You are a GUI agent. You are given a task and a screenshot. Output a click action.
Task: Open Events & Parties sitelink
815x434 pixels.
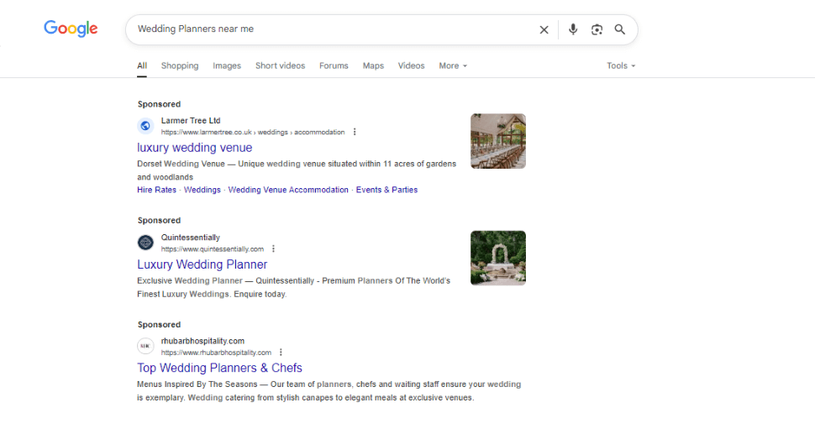pyautogui.click(x=386, y=190)
